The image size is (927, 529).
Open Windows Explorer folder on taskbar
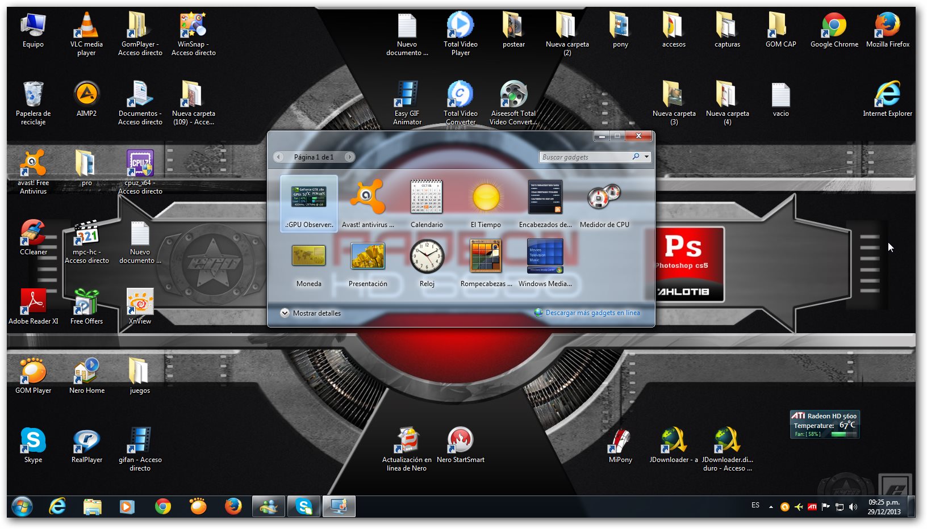pyautogui.click(x=92, y=506)
